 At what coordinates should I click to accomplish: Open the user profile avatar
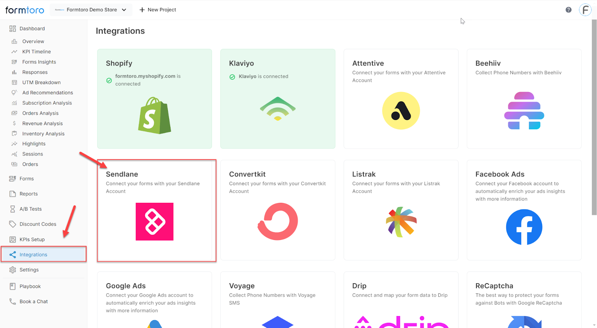(x=585, y=10)
